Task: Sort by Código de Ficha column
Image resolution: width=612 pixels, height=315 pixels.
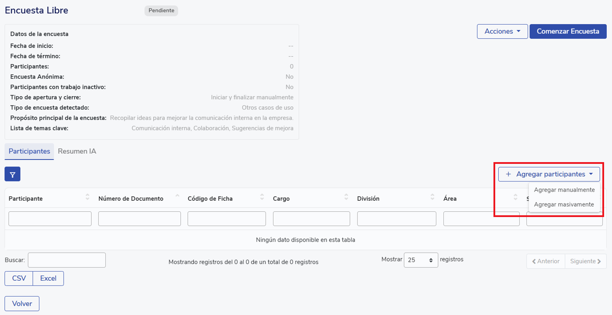Action: coord(262,197)
